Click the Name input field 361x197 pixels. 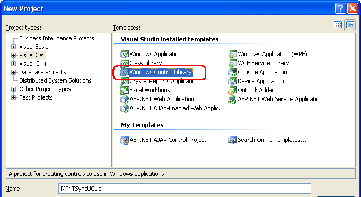pos(184,189)
